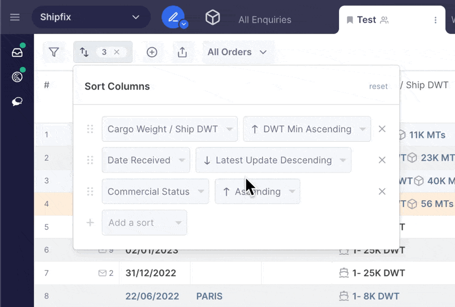Open the Add a sort dropdown
This screenshot has width=455, height=307.
pyautogui.click(x=144, y=222)
